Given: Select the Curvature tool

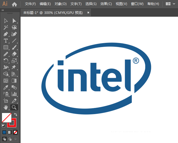Looking at the screenshot, I should point(14,34).
